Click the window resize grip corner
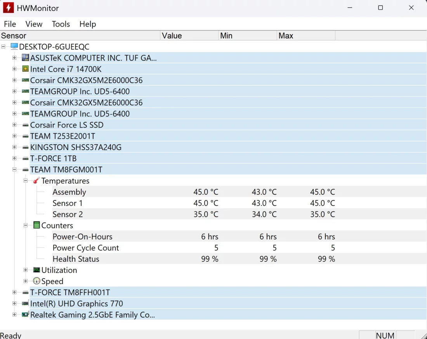Image resolution: width=427 pixels, height=339 pixels. point(424,336)
